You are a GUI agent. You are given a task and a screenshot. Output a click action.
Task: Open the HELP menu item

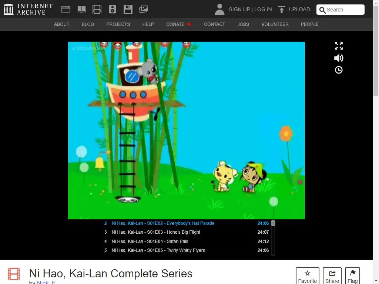click(x=148, y=24)
